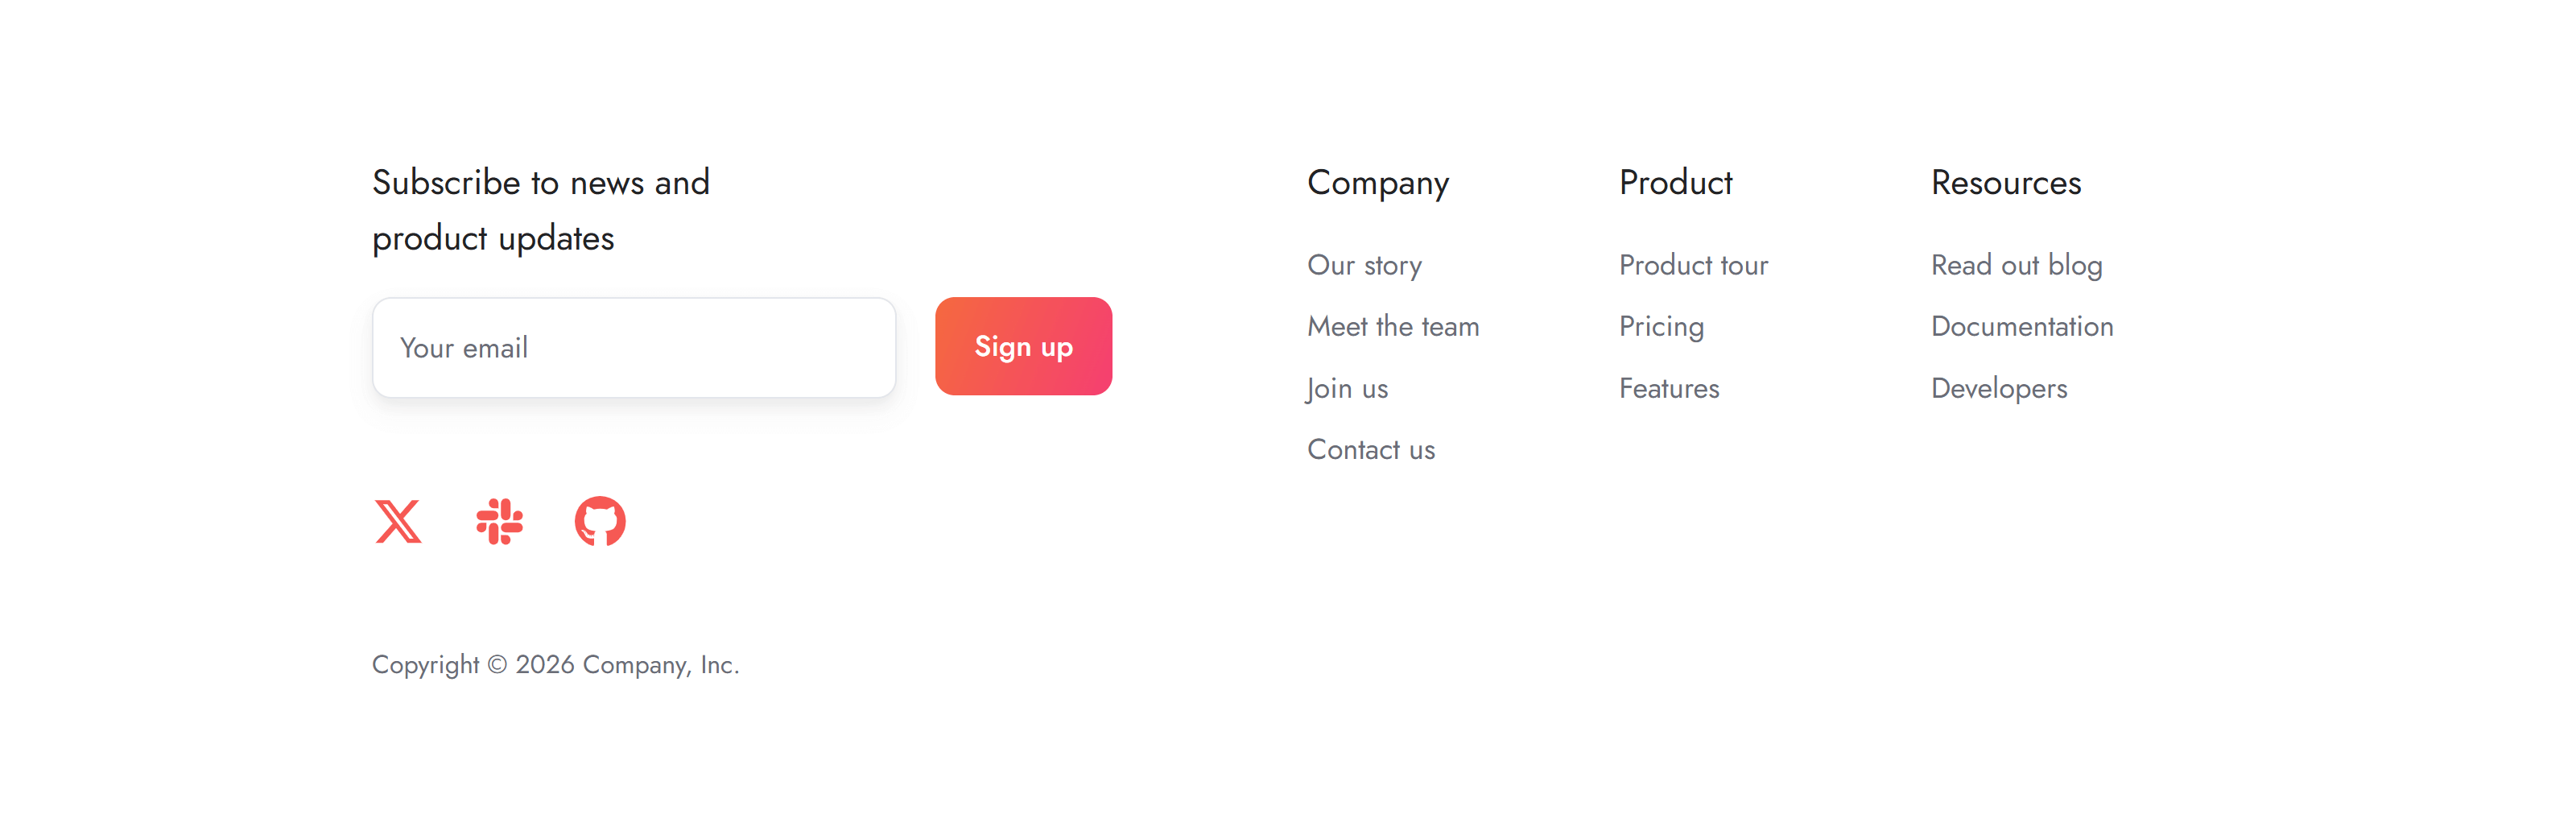Open the GitHub social icon

[x=600, y=521]
